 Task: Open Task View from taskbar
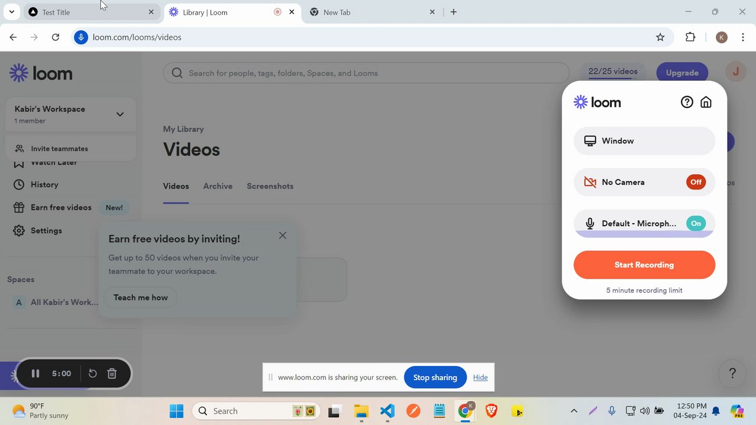pyautogui.click(x=335, y=411)
